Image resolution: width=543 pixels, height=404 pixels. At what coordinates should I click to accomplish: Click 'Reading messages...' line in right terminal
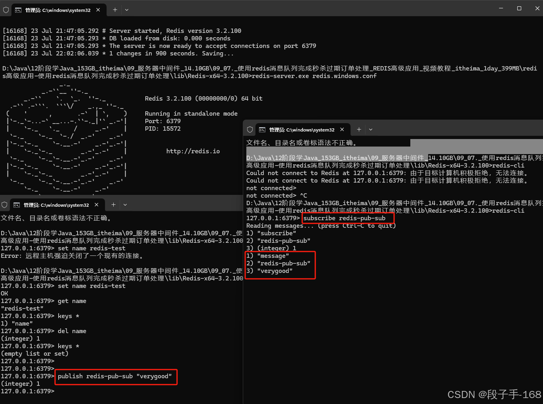[321, 226]
